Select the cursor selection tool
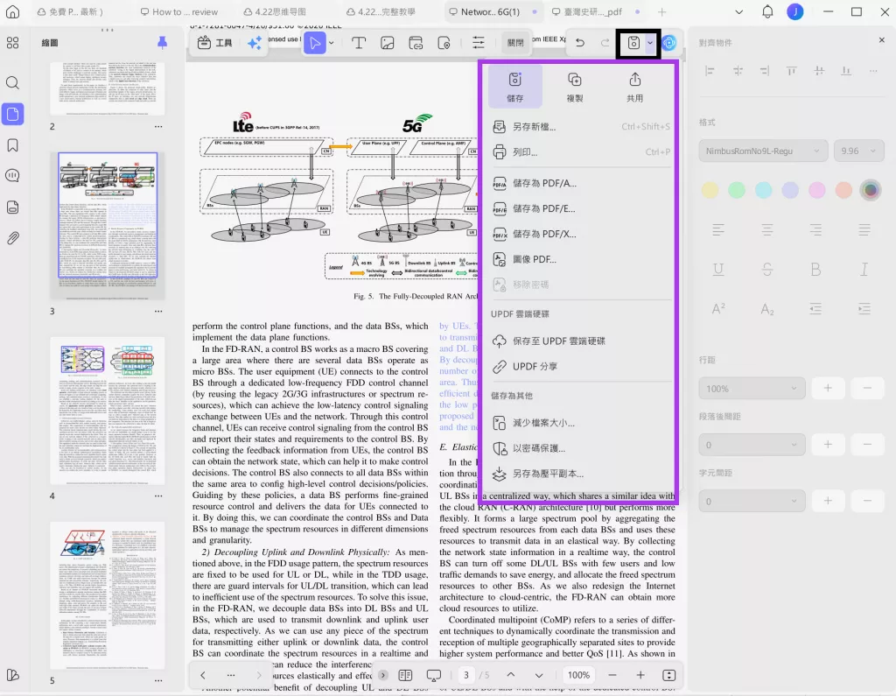Image resolution: width=896 pixels, height=696 pixels. point(315,43)
